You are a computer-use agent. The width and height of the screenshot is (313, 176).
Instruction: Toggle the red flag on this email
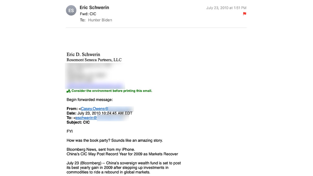(244, 14)
